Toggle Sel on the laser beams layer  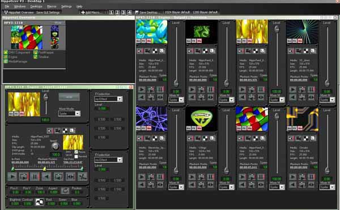click(x=289, y=41)
